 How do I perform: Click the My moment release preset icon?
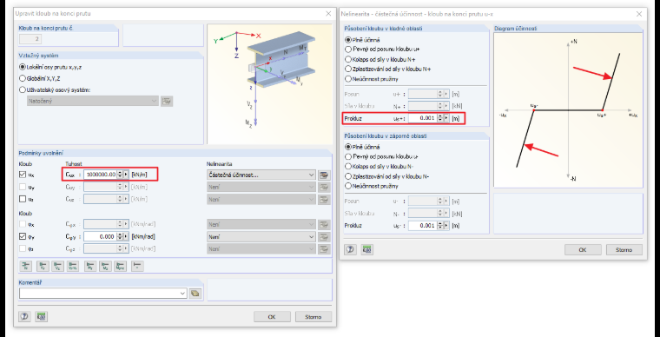point(90,266)
